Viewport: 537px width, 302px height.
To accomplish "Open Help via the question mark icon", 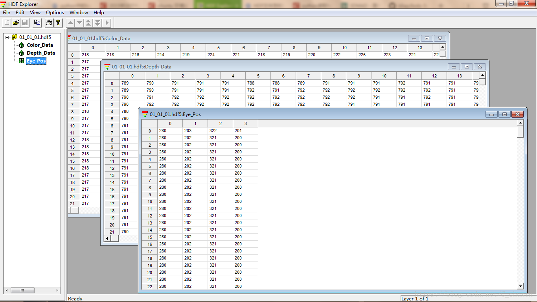I will [58, 22].
